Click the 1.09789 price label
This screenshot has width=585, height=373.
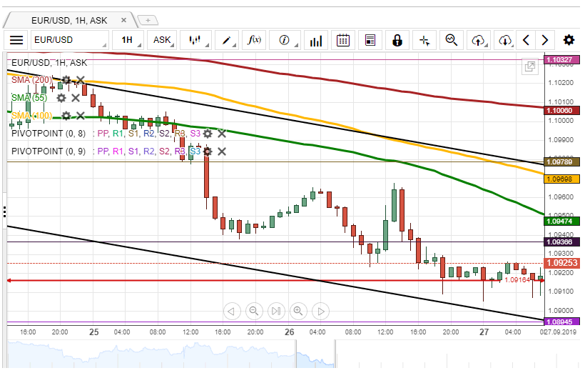(x=561, y=161)
